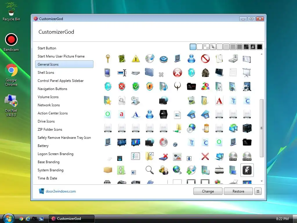
Task: Select the small speaker volume icon
Action: coord(133,172)
